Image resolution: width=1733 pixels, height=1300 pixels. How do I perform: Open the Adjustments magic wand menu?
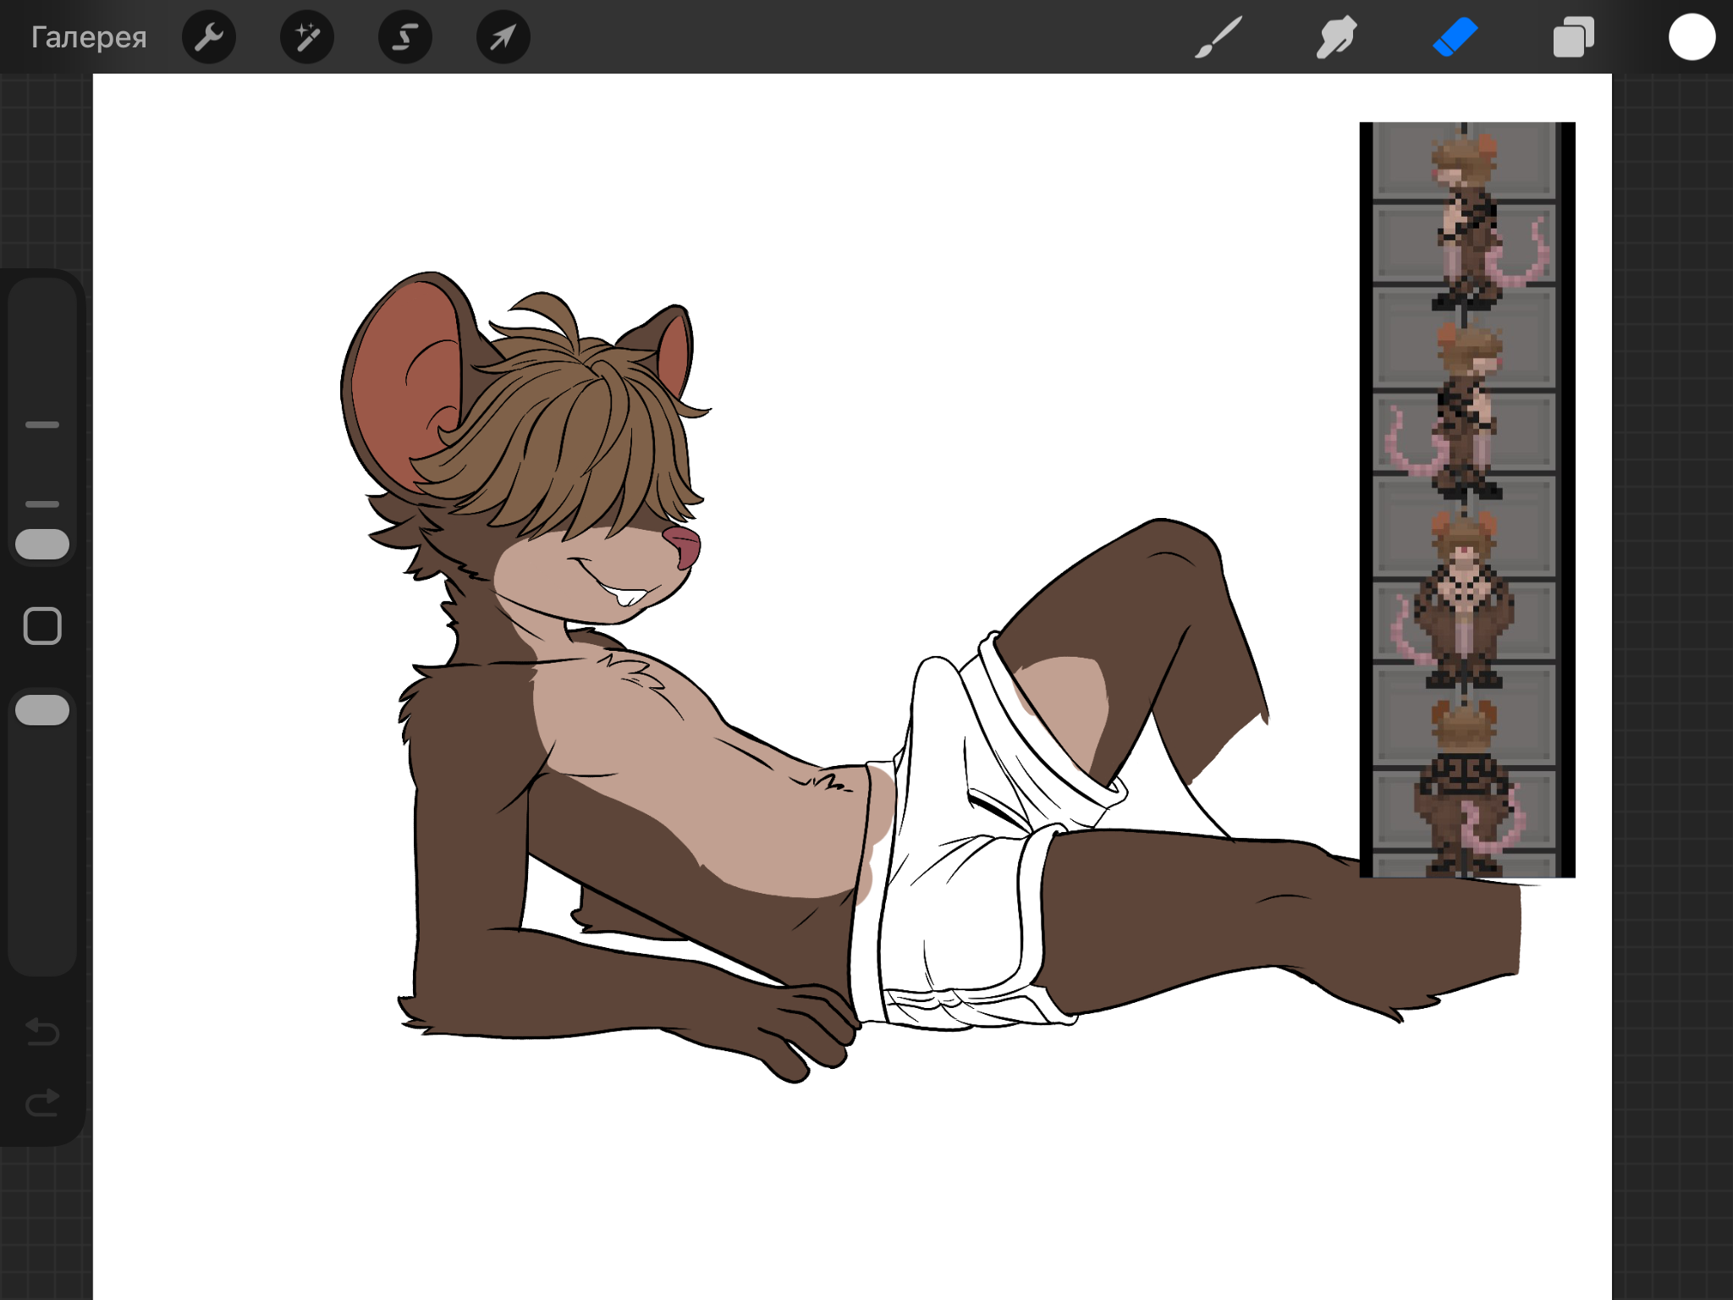306,37
